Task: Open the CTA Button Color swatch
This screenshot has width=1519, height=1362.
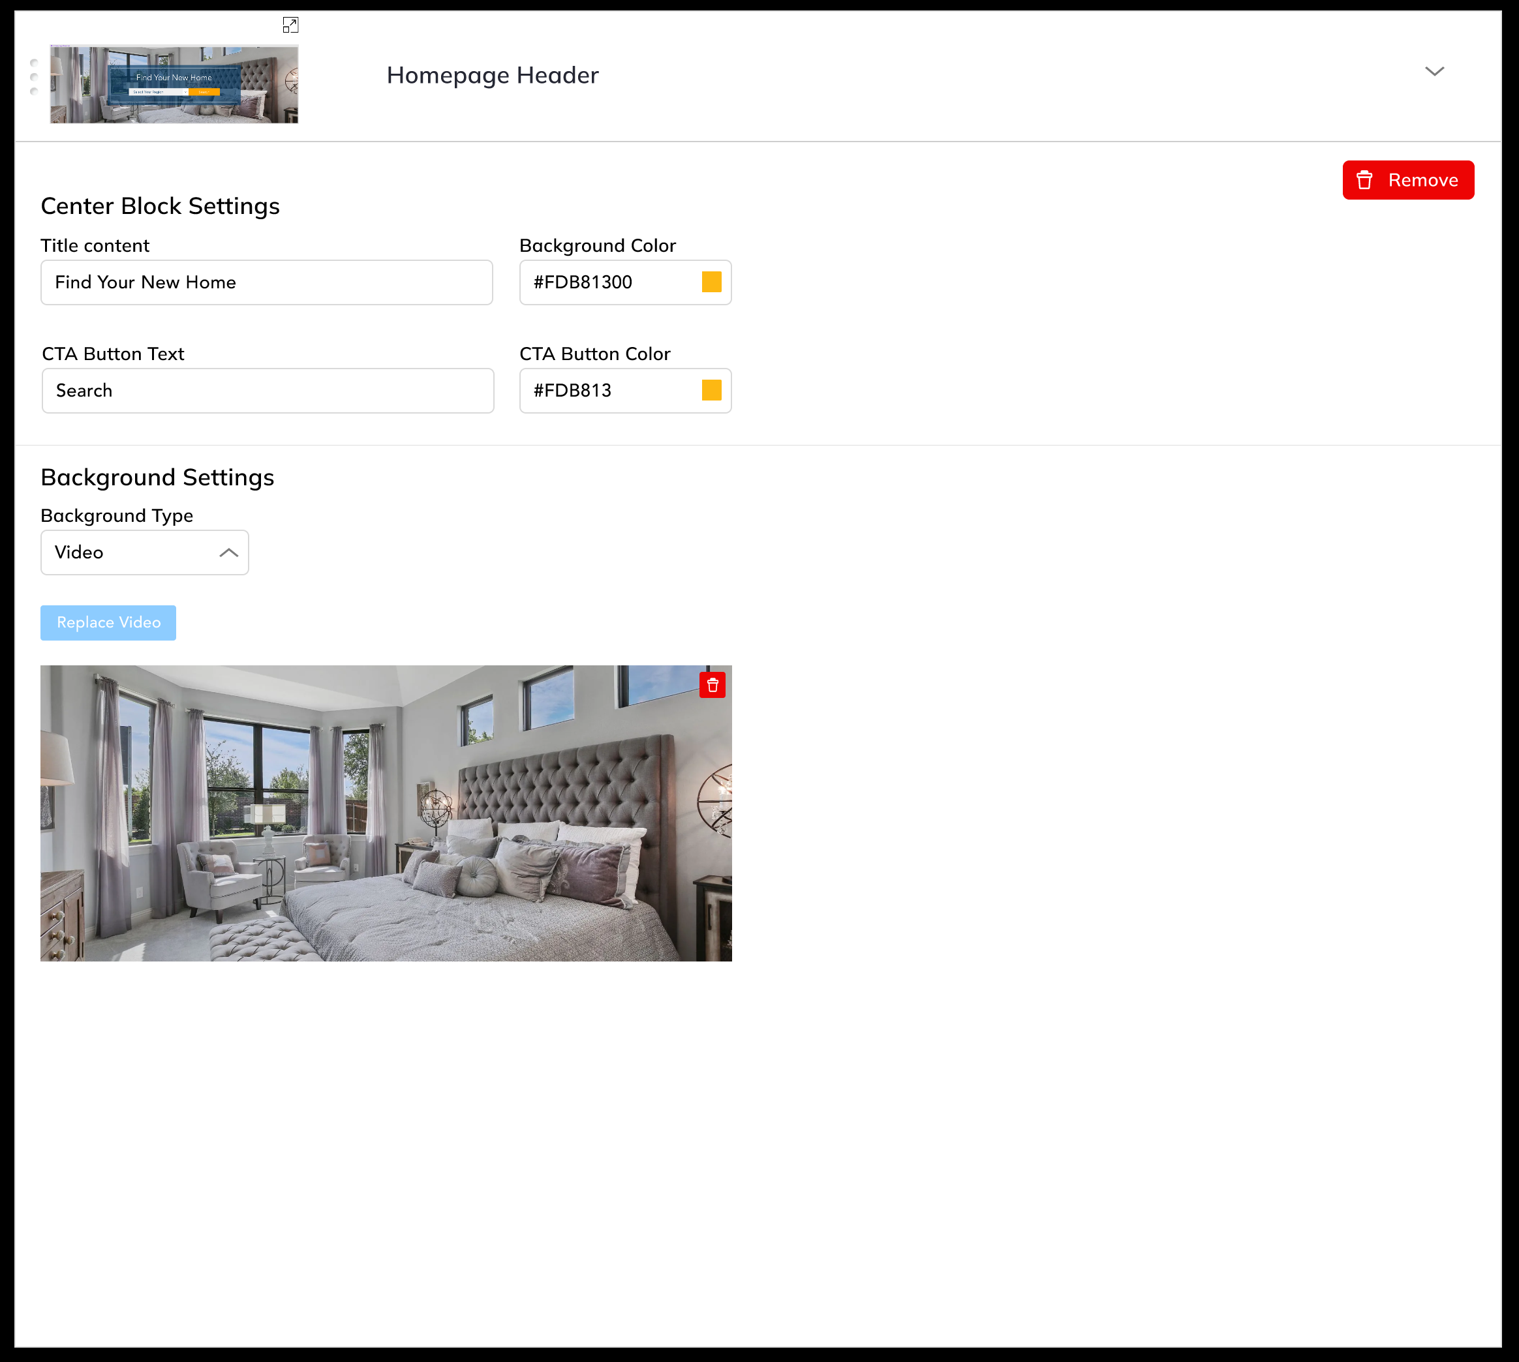Action: click(x=711, y=391)
